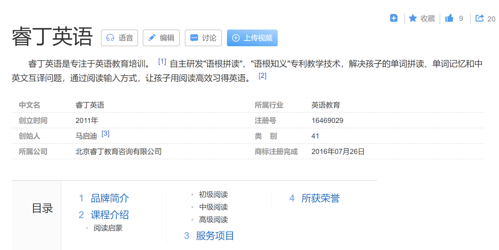499x250 pixels.
Task: Click the 上传视频 upload button
Action: (x=252, y=38)
